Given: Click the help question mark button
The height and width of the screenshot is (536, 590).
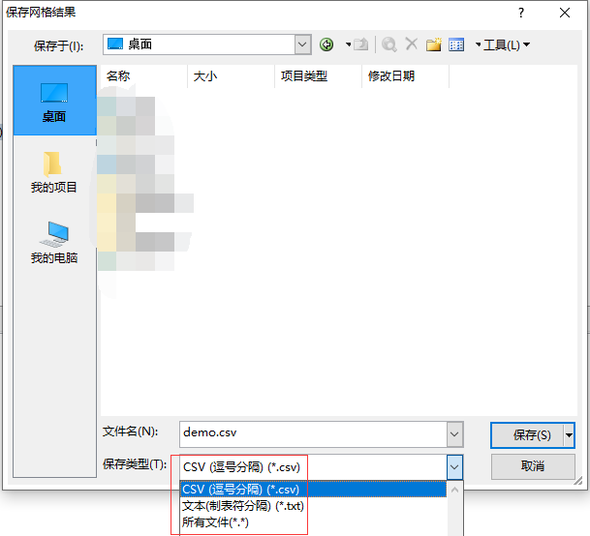Looking at the screenshot, I should [x=521, y=14].
